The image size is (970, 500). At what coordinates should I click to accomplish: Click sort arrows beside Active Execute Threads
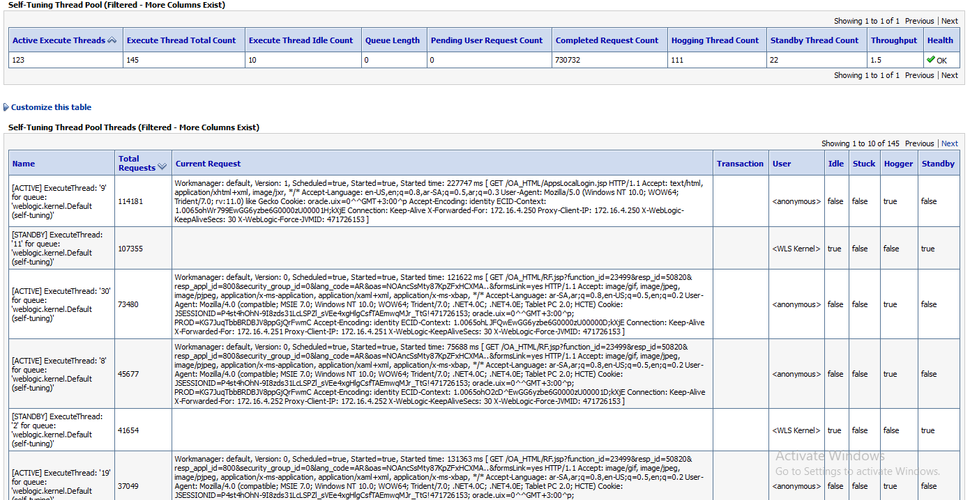(x=112, y=40)
